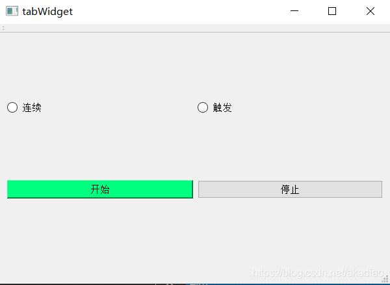Click the tabWidget title text

[47, 12]
